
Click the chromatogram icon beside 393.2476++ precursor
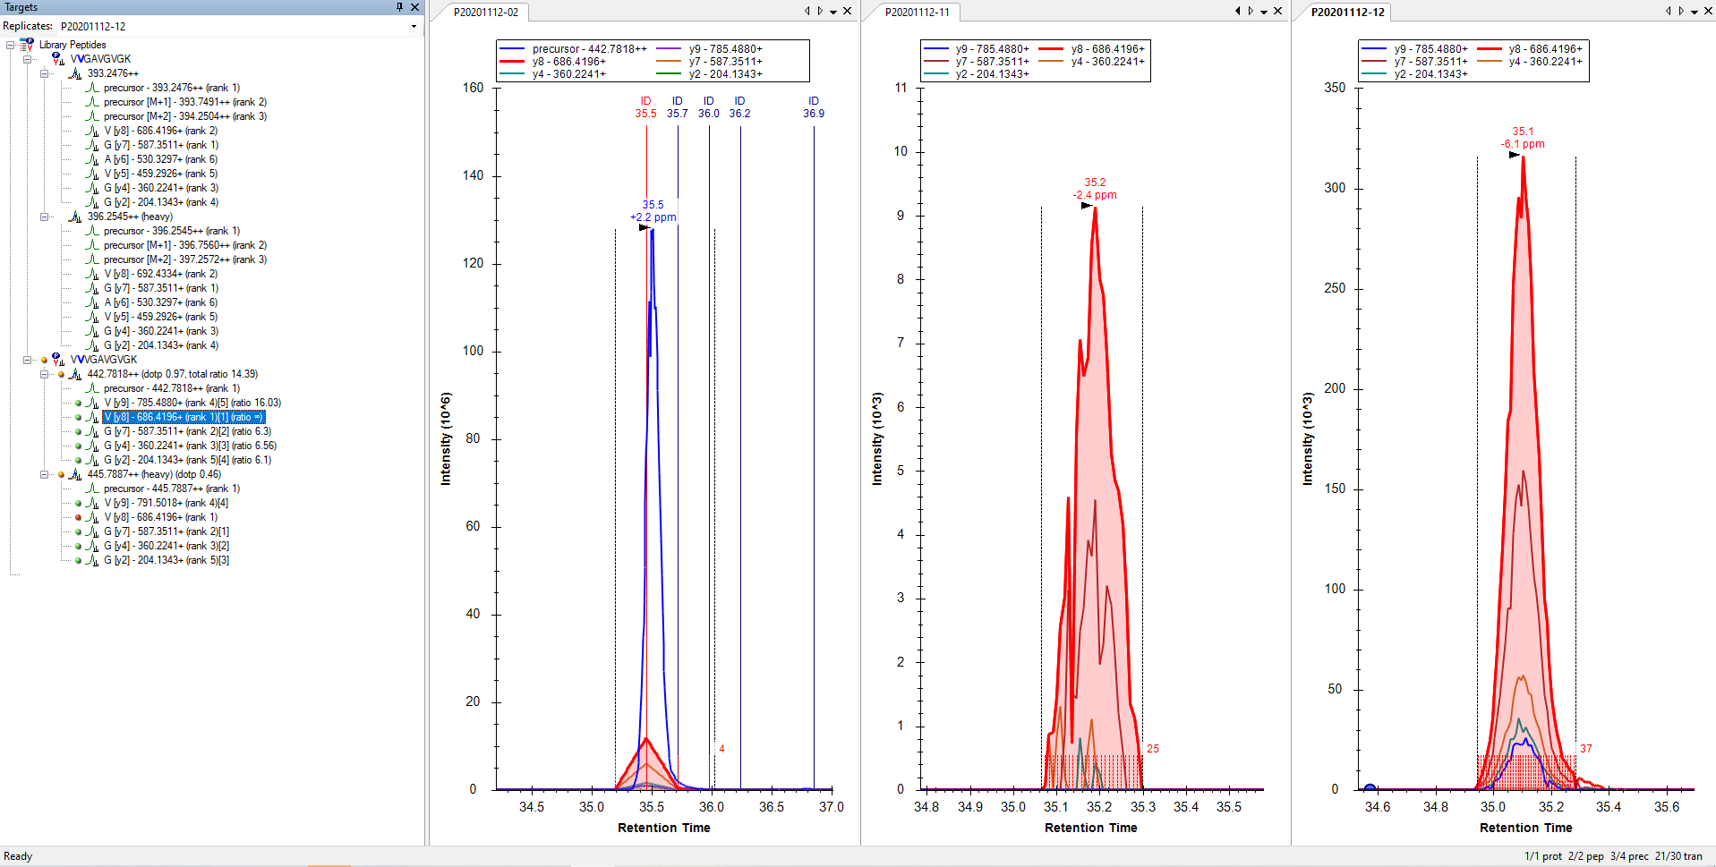(x=76, y=73)
